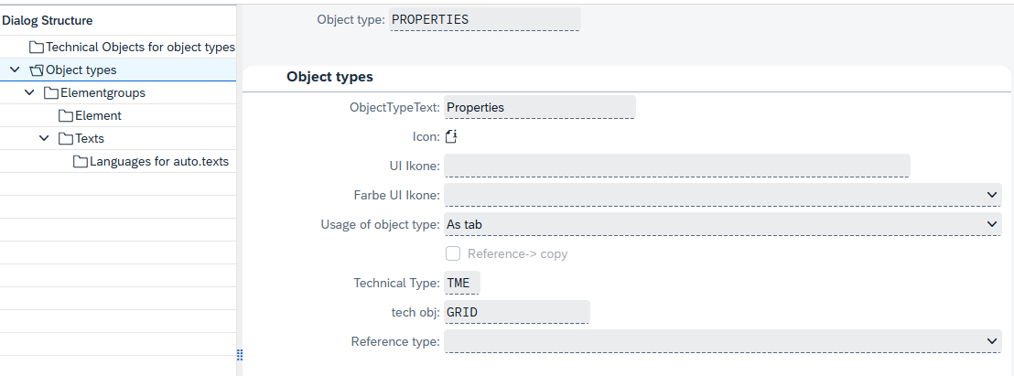1014x376 pixels.
Task: Collapse the Elementgroups tree node
Action: pyautogui.click(x=29, y=92)
